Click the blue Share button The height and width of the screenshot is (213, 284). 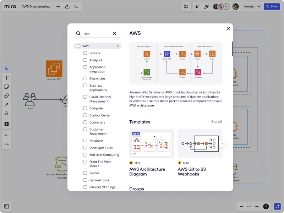pyautogui.click(x=272, y=6)
